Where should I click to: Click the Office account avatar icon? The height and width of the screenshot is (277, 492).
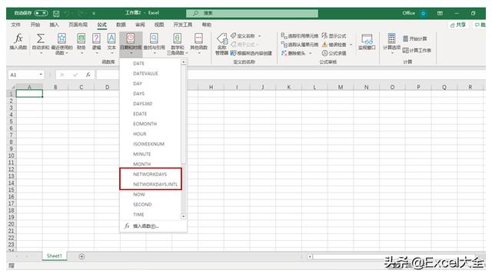424,13
